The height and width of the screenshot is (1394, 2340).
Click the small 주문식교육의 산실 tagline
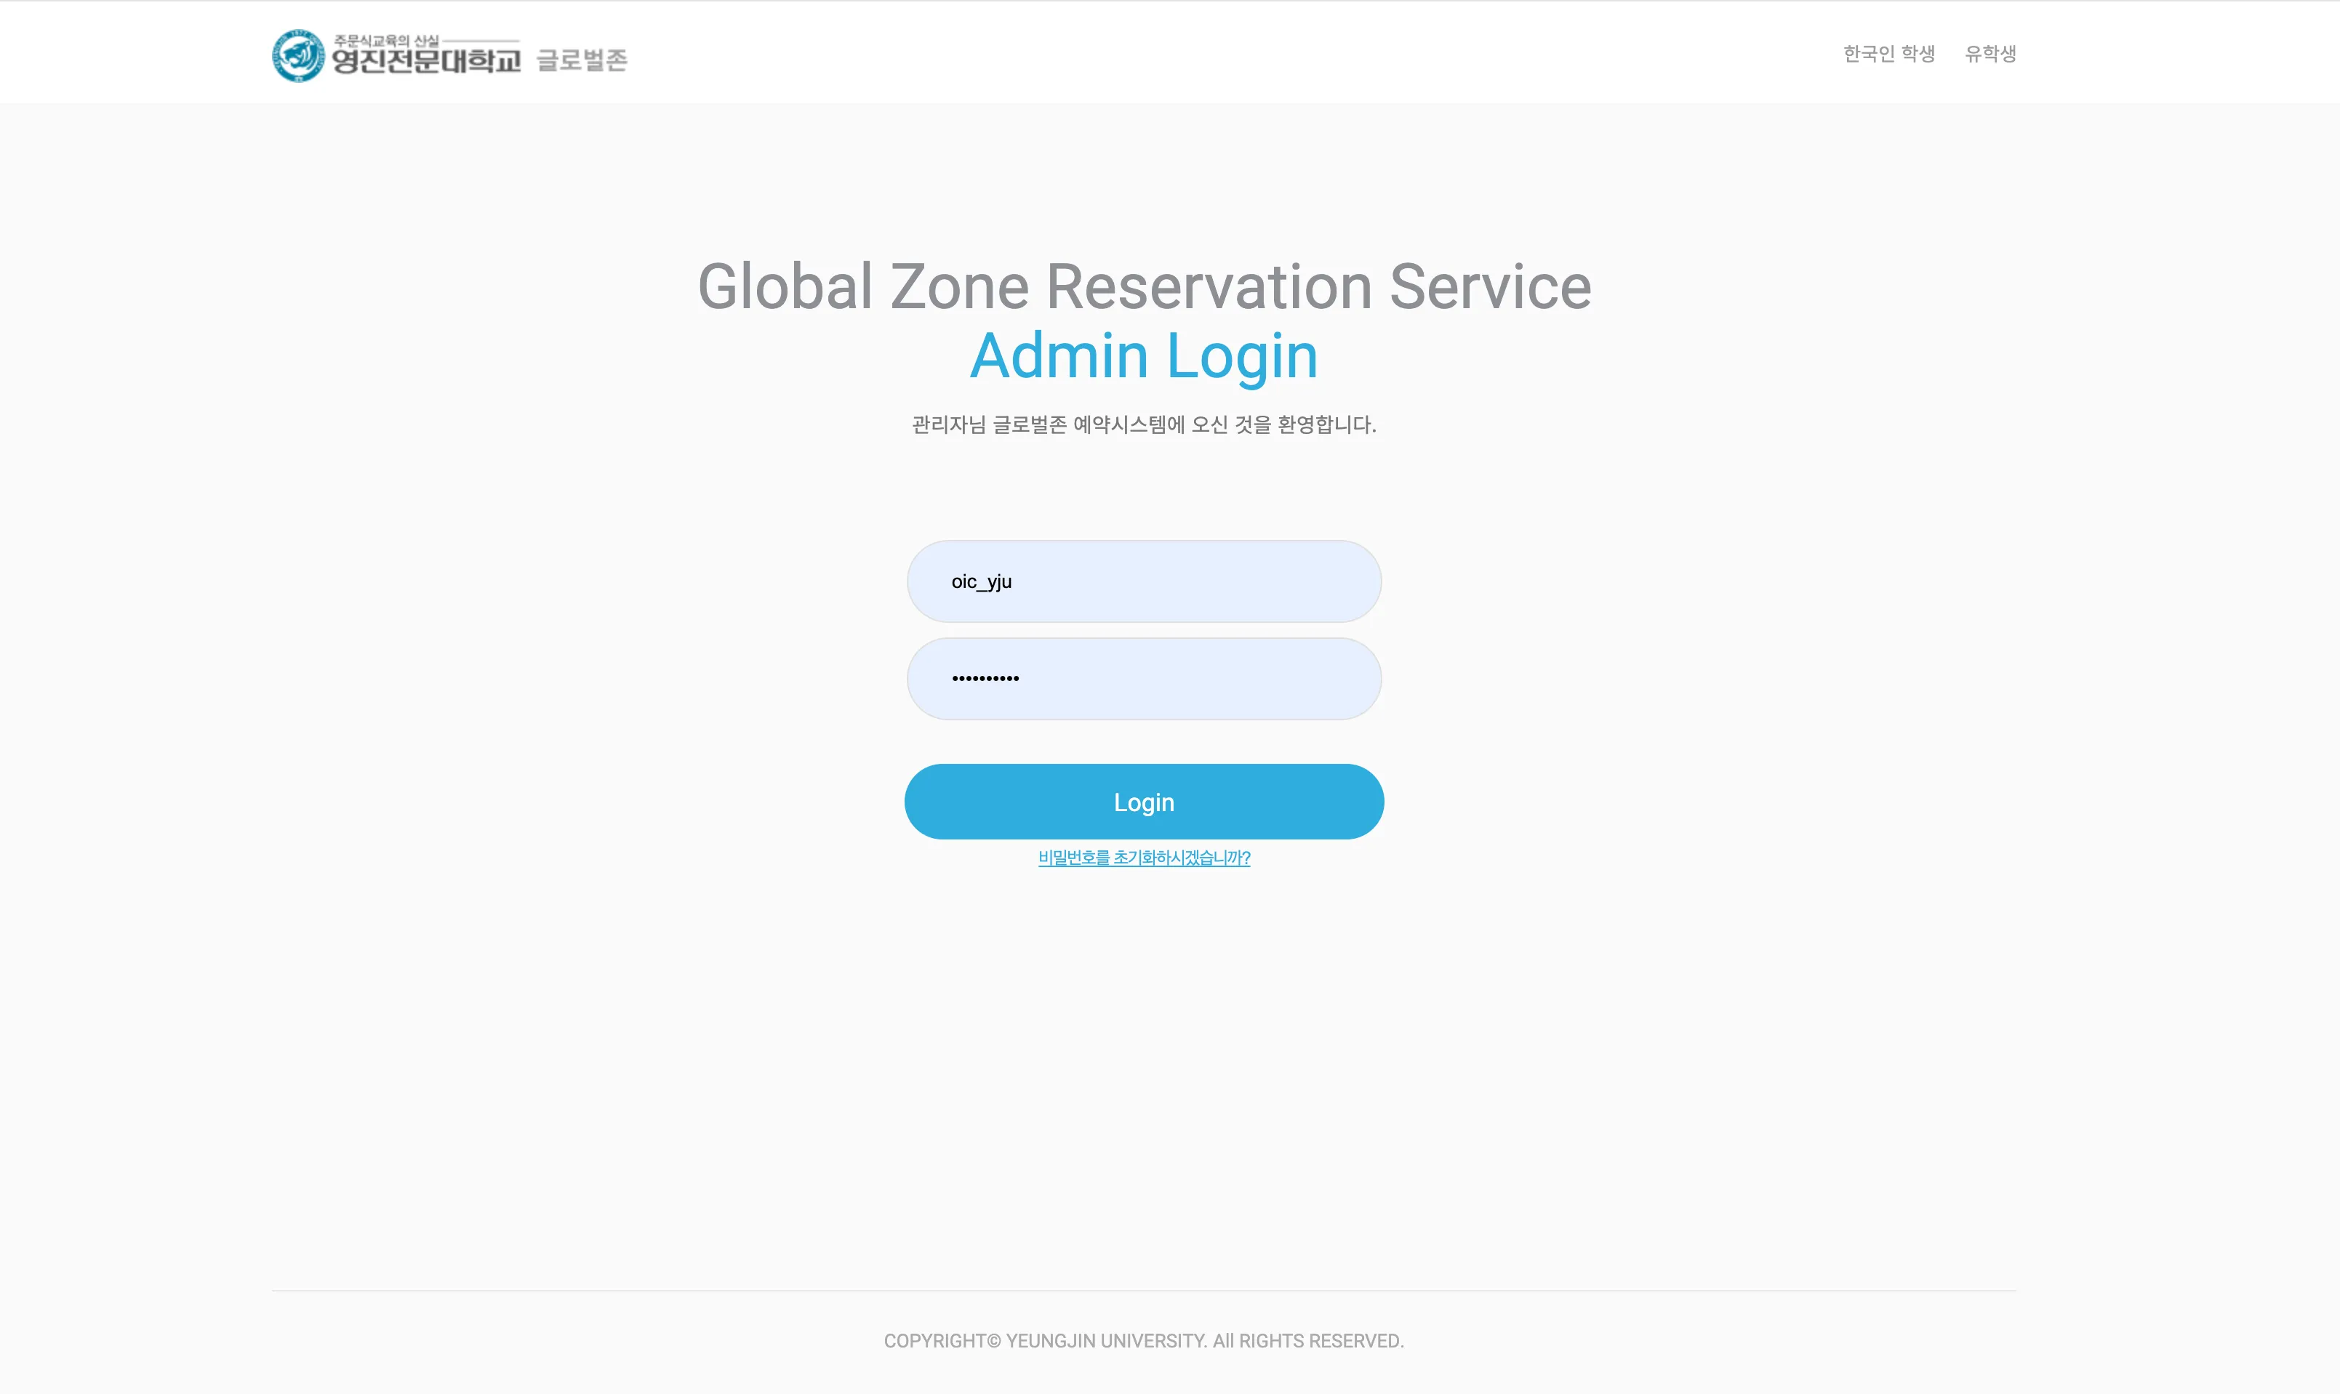(386, 41)
